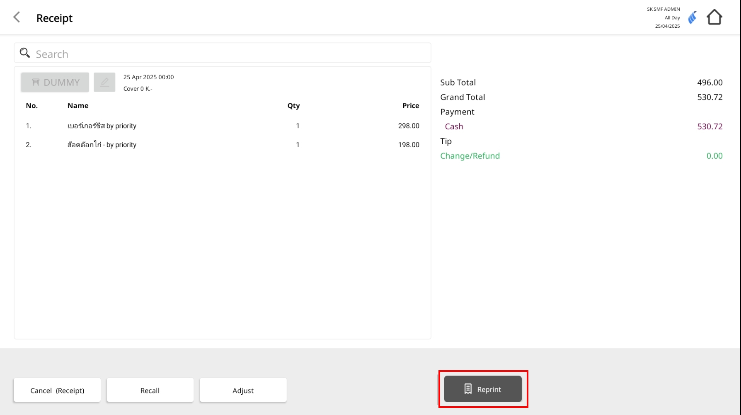The image size is (741, 415).
Task: Click the Change/Refund green label
Action: coord(470,156)
